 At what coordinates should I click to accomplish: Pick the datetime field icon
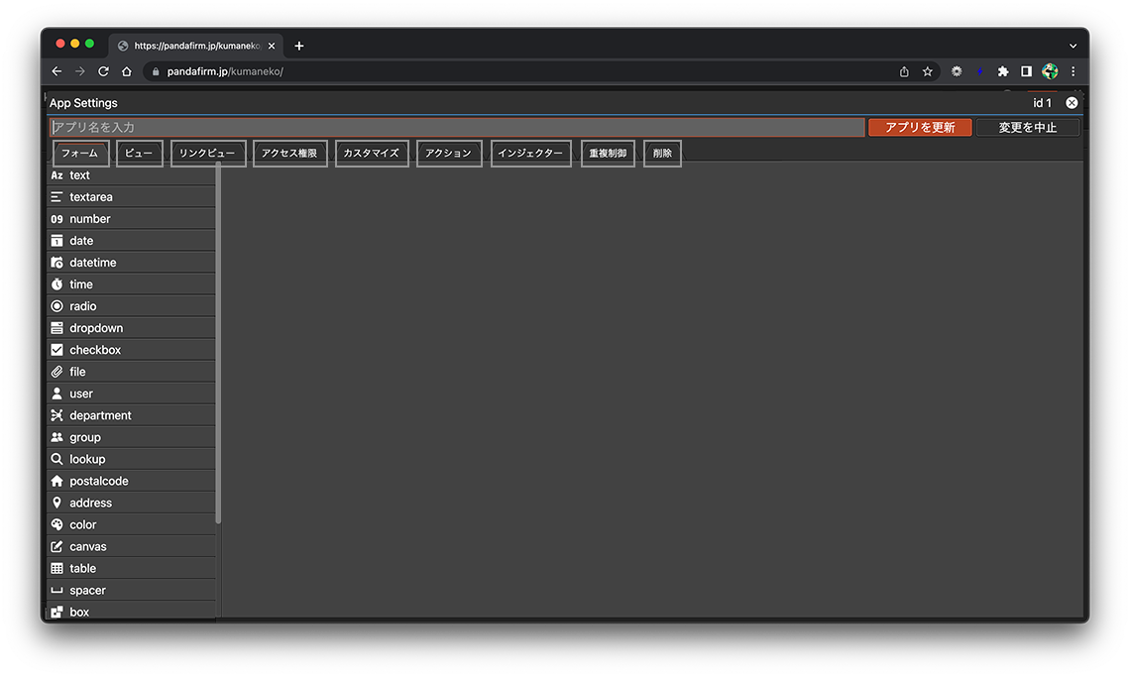(56, 263)
